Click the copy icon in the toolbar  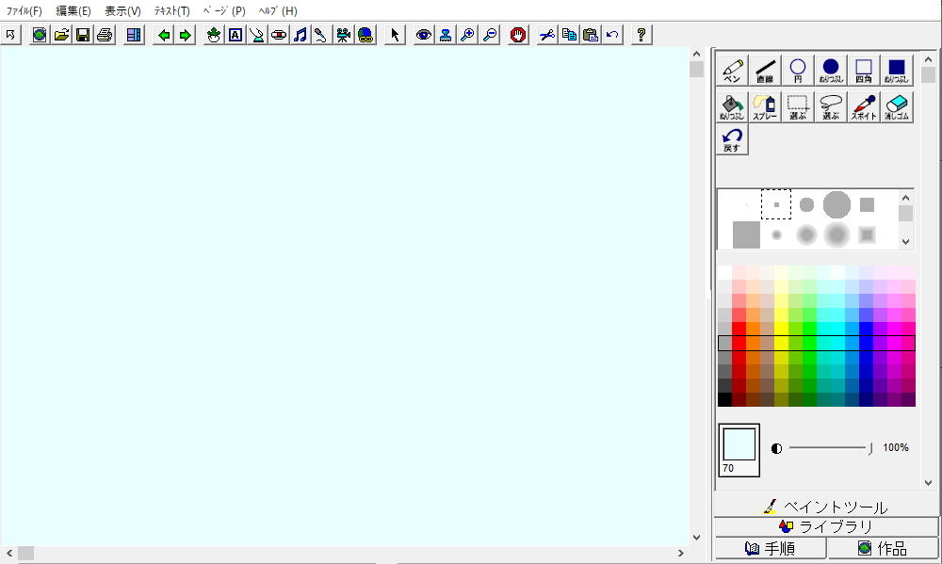[569, 35]
